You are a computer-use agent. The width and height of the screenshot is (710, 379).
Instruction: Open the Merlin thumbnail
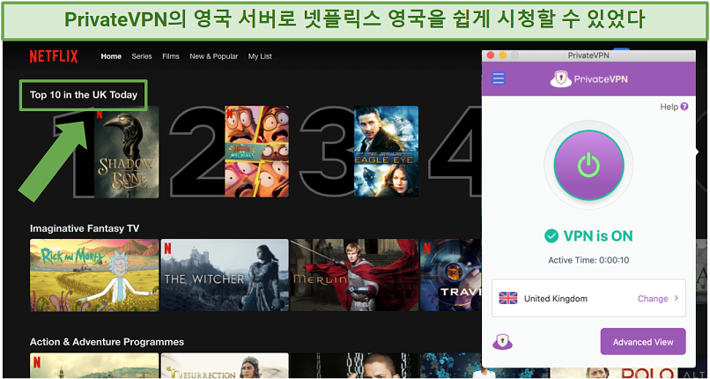tap(354, 275)
